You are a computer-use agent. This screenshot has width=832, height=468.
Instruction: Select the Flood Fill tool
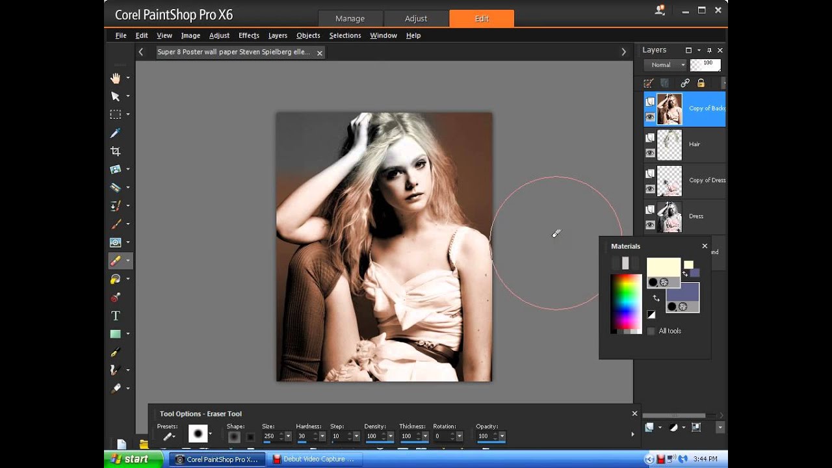click(116, 279)
